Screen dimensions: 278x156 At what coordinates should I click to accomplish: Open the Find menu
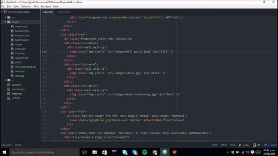tap(36, 6)
